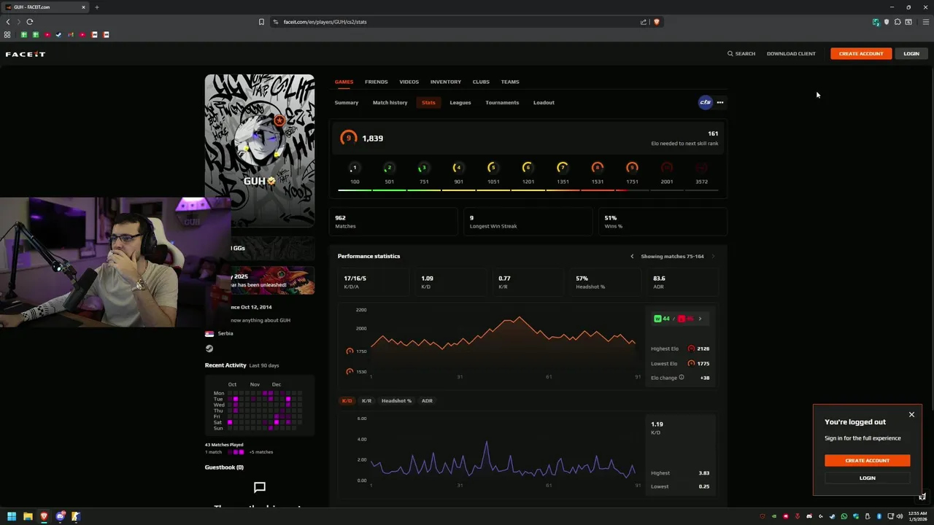The width and height of the screenshot is (934, 525).
Task: Select the Stats sub-tab
Action: pos(428,103)
